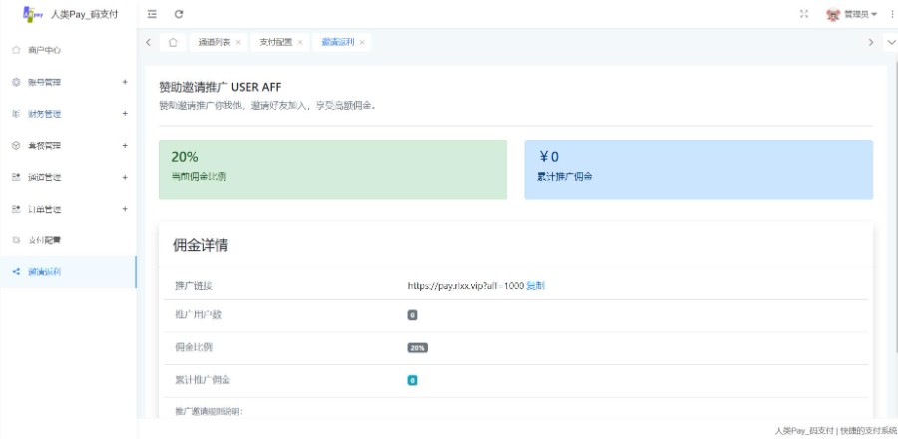Click the 推广链接 row label
This screenshot has height=439, width=898.
point(194,285)
